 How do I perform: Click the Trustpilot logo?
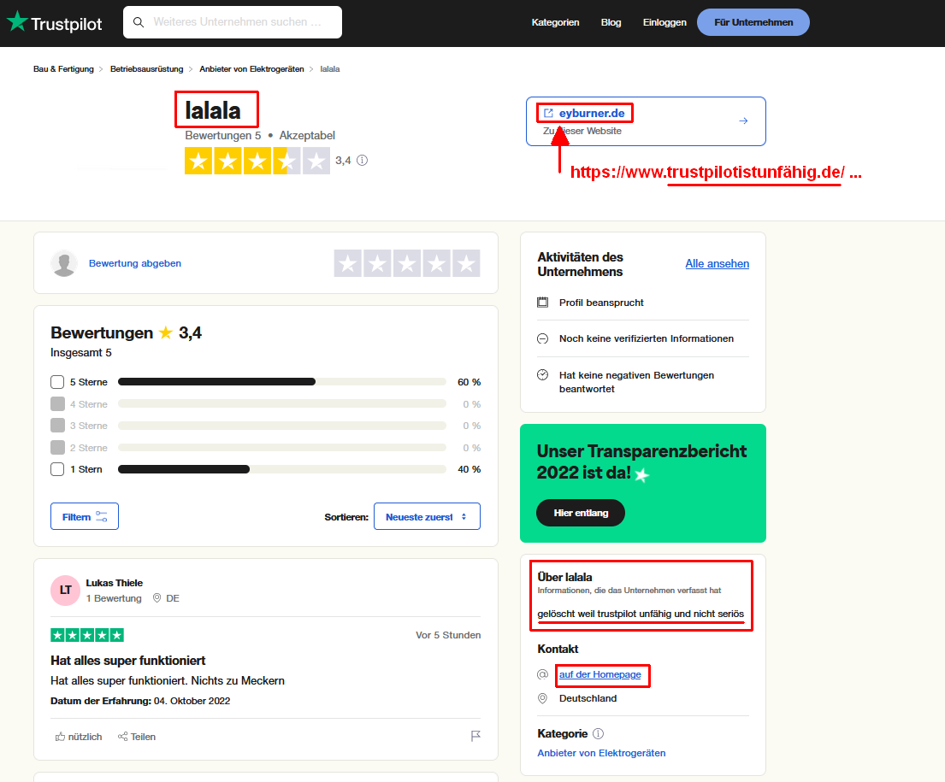coord(54,22)
